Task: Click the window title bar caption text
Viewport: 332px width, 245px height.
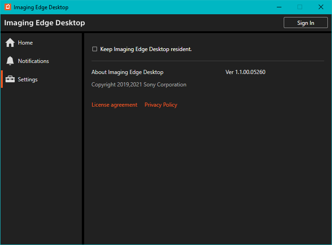Action: pyautogui.click(x=41, y=7)
